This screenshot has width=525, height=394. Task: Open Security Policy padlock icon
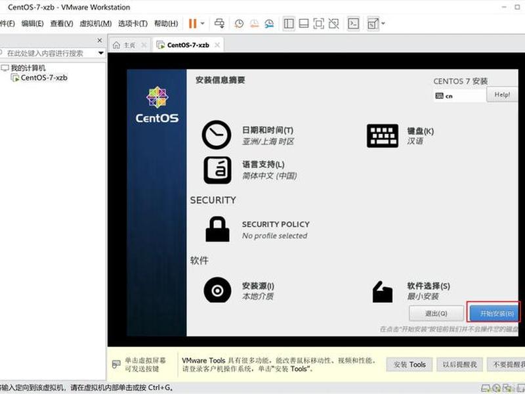coord(217,229)
